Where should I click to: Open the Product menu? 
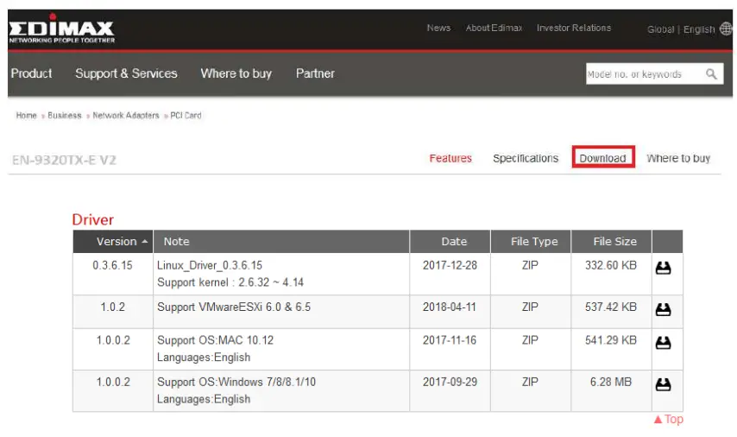coord(31,73)
